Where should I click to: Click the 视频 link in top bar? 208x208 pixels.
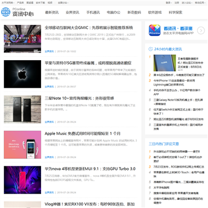(50, 3)
